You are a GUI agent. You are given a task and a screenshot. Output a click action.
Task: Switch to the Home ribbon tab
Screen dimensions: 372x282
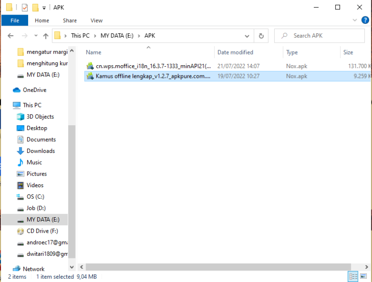(x=42, y=20)
